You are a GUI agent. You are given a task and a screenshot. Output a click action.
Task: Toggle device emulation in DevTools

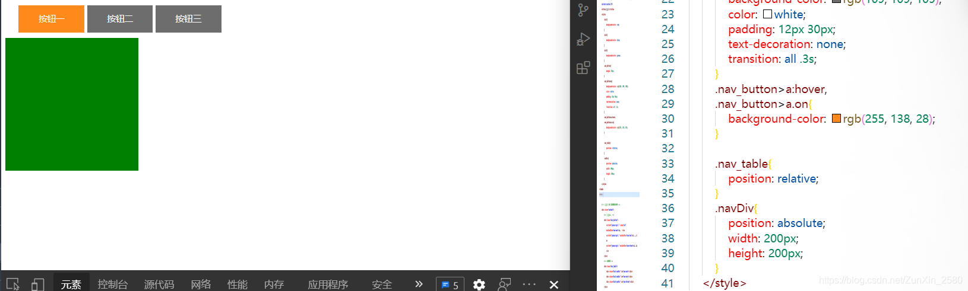click(37, 284)
